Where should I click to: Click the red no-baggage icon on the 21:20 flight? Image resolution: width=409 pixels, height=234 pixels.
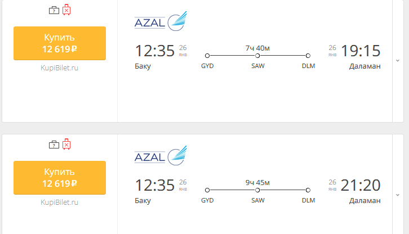pos(66,144)
